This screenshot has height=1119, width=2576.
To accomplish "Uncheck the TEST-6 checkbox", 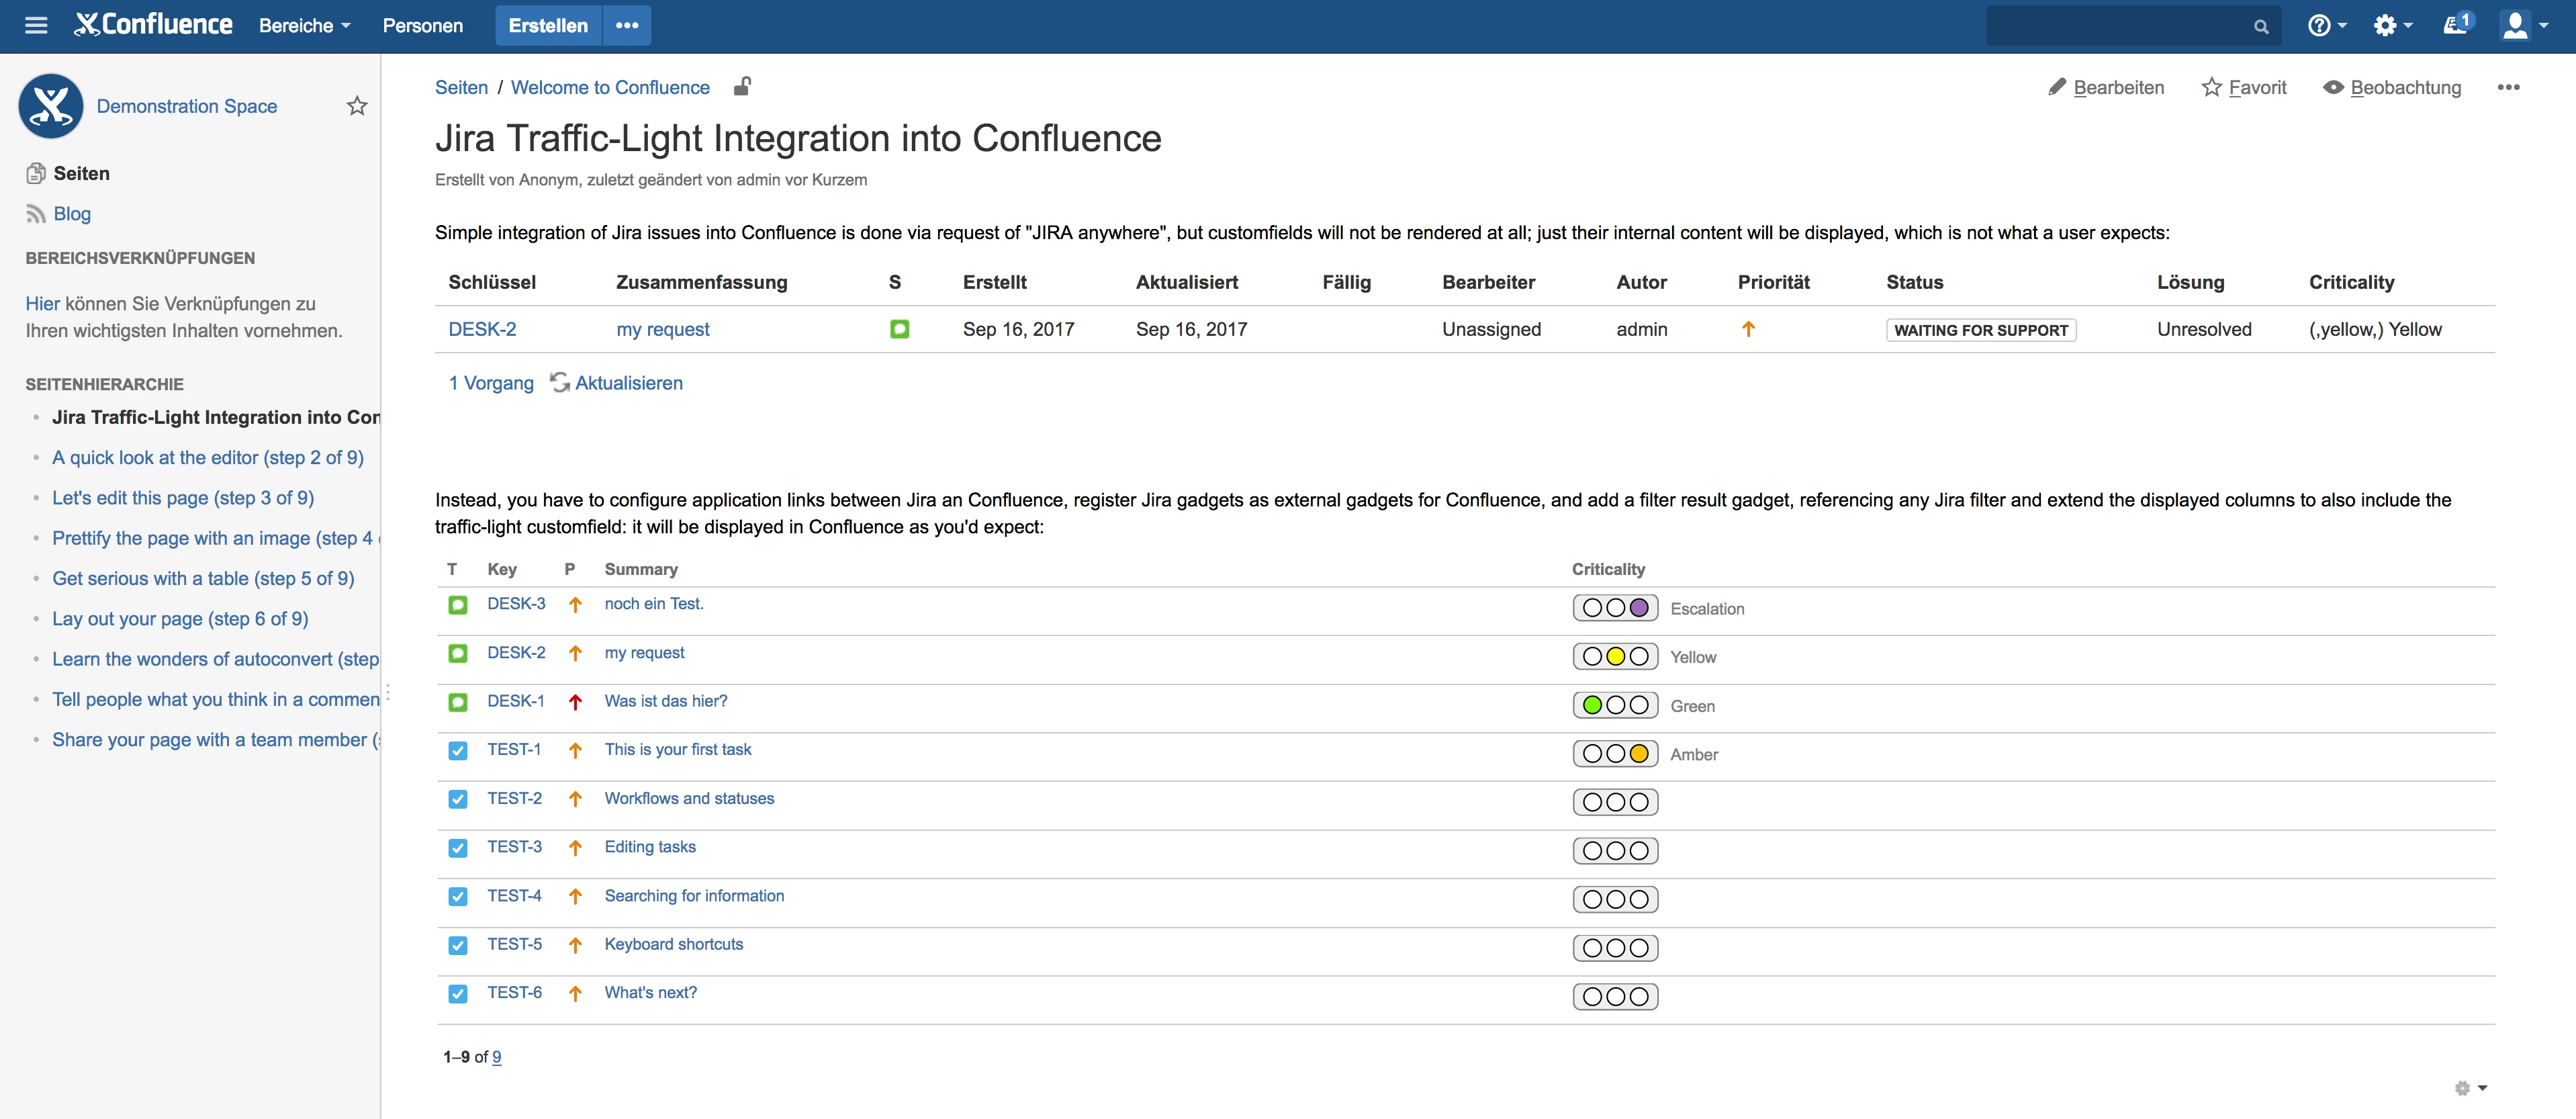I will point(458,994).
